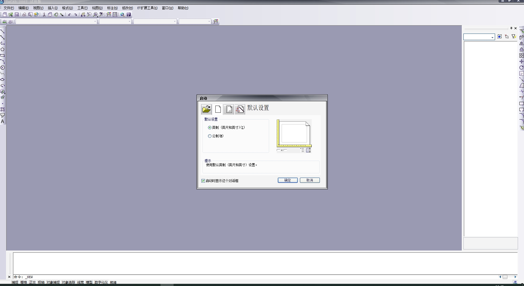Select the Text tool (A icon)
Screen dimensions: 524x286
[x=2, y=121]
